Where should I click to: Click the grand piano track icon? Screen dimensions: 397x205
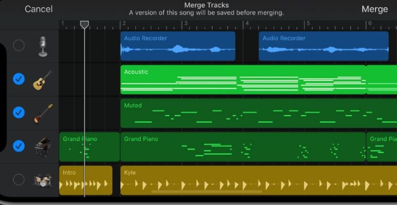pos(43,146)
